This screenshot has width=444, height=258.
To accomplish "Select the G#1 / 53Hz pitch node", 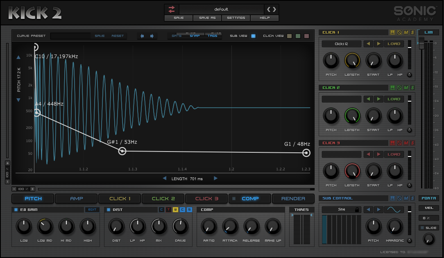I will [x=122, y=151].
